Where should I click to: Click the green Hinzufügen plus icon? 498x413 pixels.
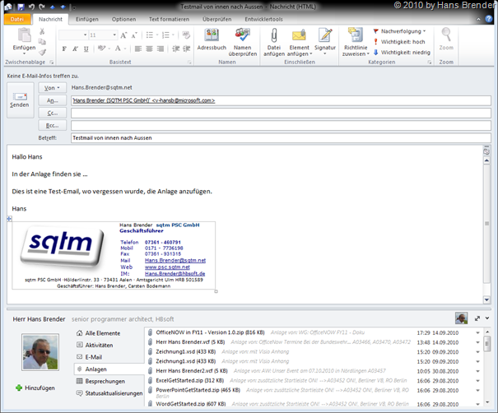pos(20,387)
